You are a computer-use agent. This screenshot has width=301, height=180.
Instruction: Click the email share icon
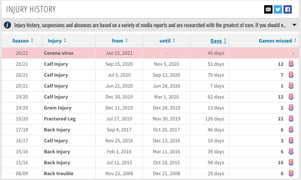tap(268, 9)
